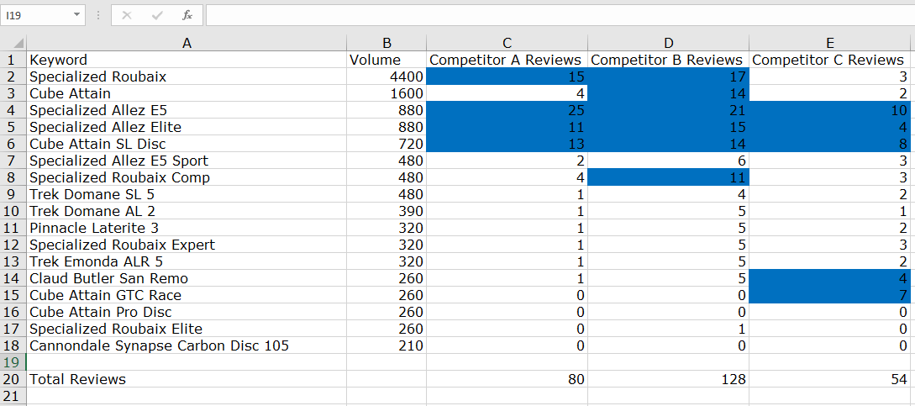Click the Cancel X icon in formula bar
The image size is (915, 406).
[x=127, y=16]
